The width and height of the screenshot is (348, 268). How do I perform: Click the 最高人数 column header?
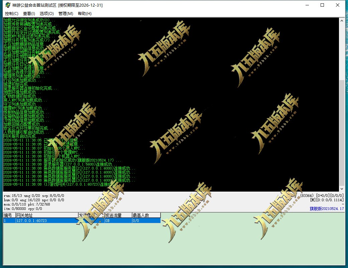[146, 215]
